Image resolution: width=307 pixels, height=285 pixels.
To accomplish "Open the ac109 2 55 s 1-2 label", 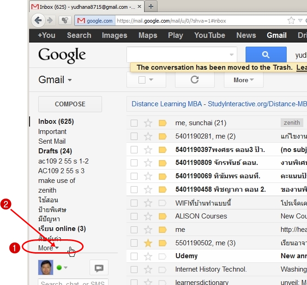I will coord(63,161).
